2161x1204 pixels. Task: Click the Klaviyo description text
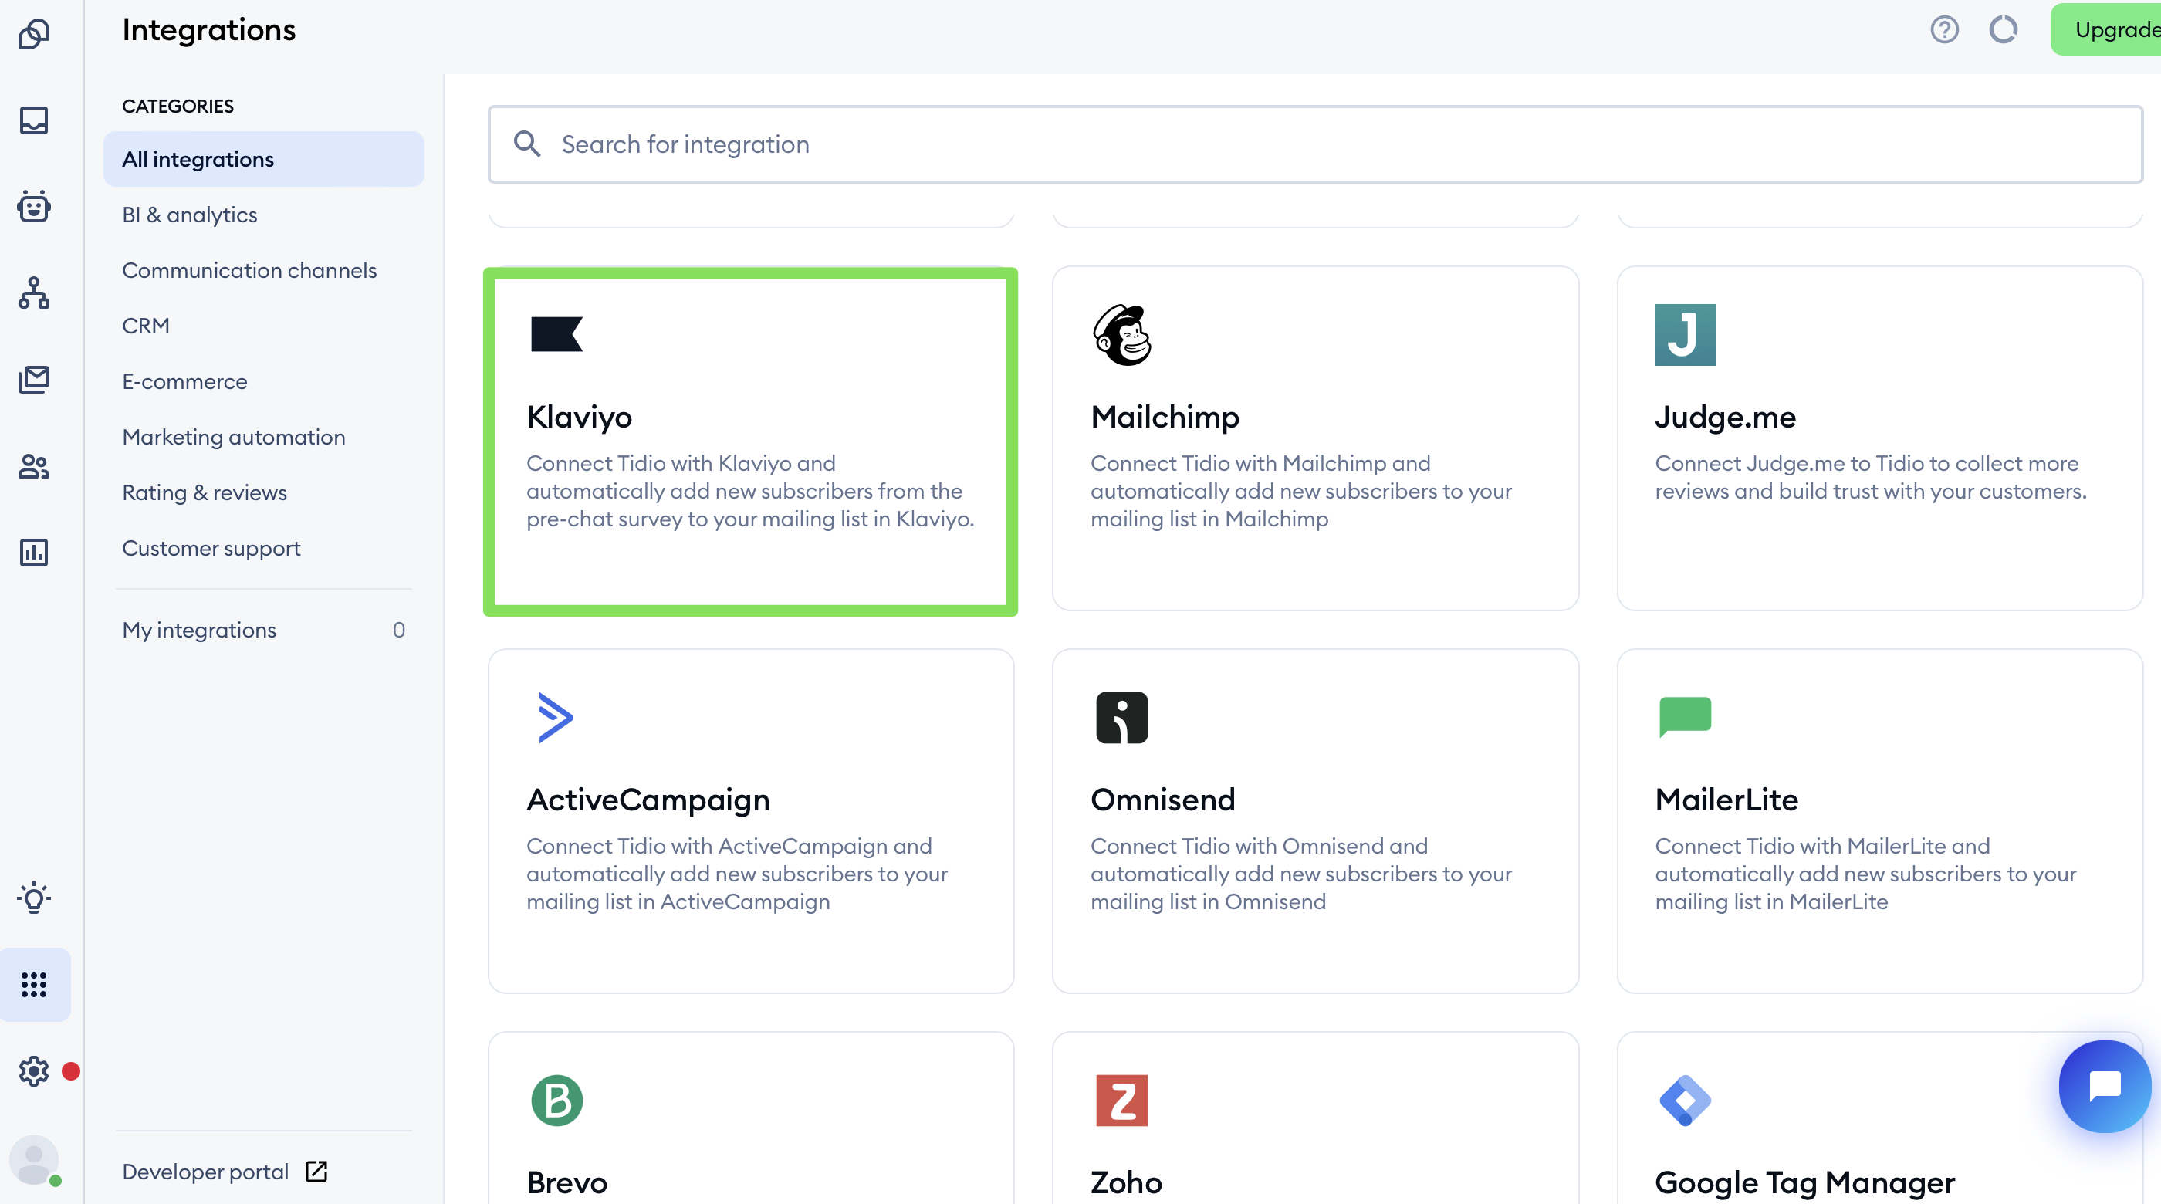(750, 491)
